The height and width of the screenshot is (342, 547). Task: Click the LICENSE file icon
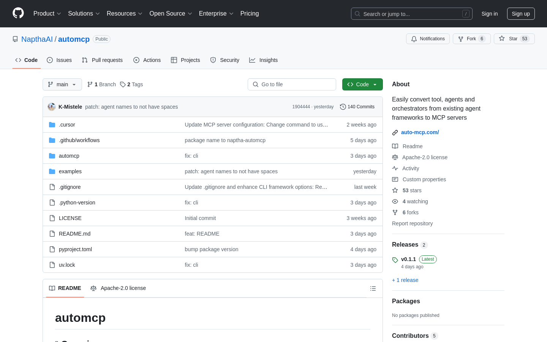52,218
